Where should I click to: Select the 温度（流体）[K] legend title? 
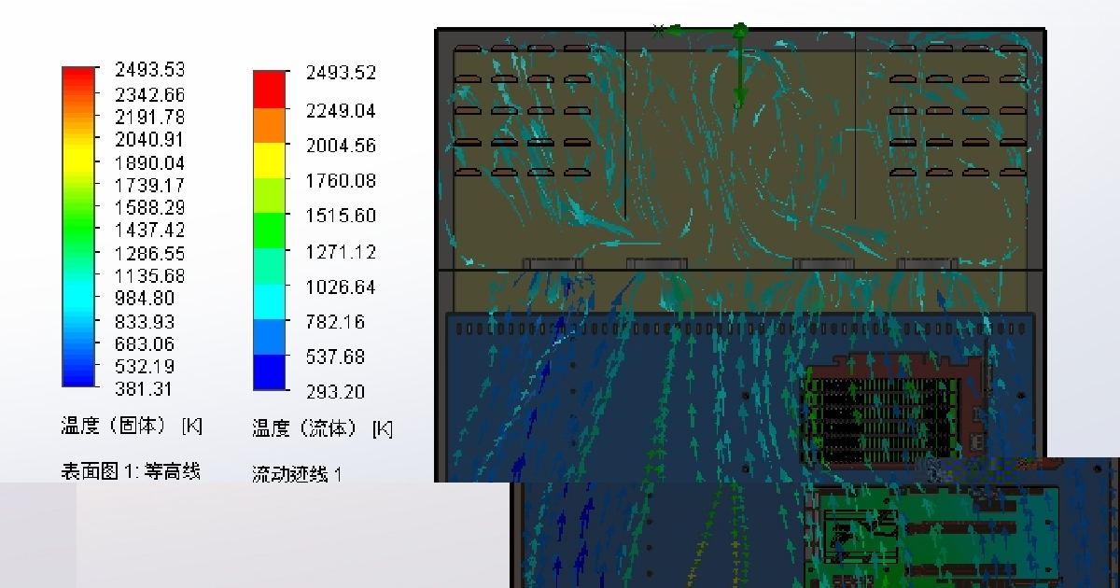(x=322, y=428)
